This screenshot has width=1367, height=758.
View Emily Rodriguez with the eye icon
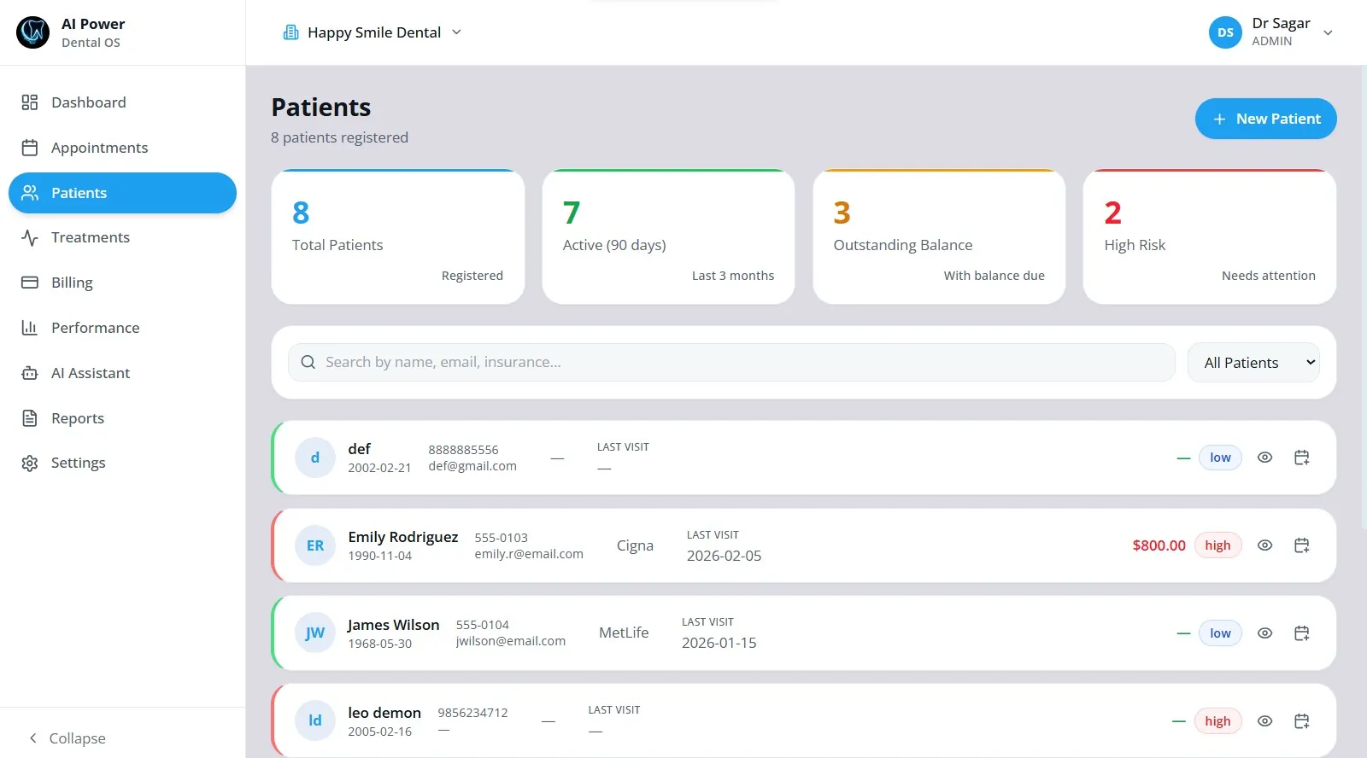(1264, 545)
